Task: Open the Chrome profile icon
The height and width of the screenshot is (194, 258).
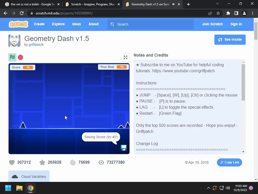Action: tap(244, 13)
